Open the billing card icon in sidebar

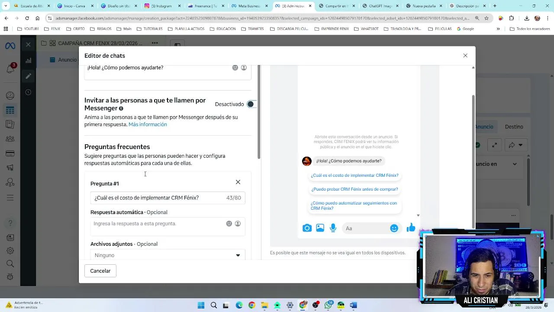tap(10, 153)
